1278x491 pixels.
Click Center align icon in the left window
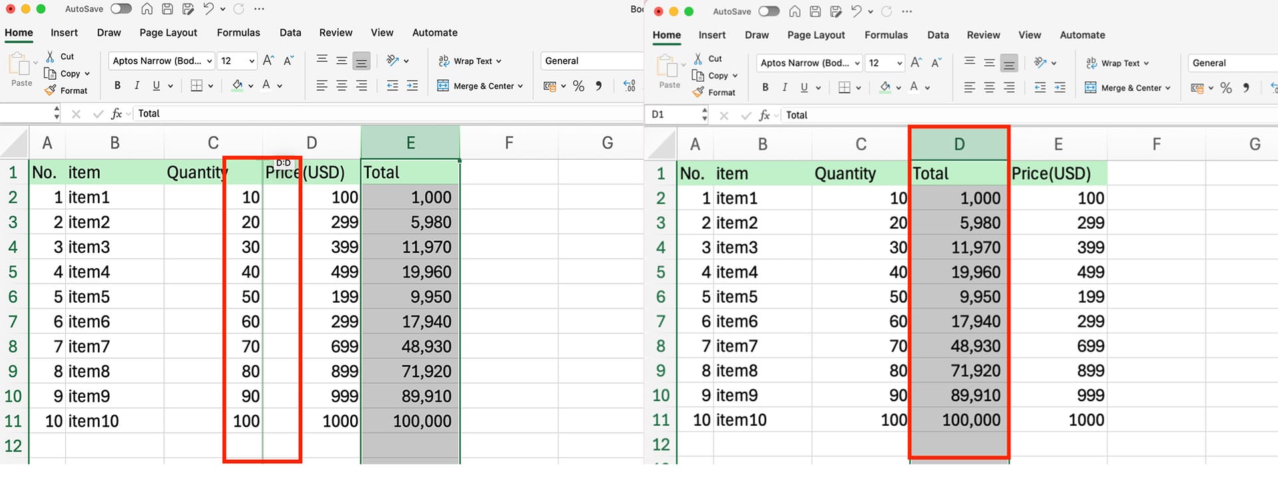(341, 86)
